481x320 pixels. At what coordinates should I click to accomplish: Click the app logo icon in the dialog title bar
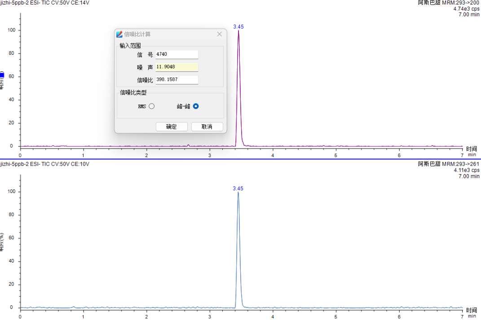pyautogui.click(x=119, y=34)
